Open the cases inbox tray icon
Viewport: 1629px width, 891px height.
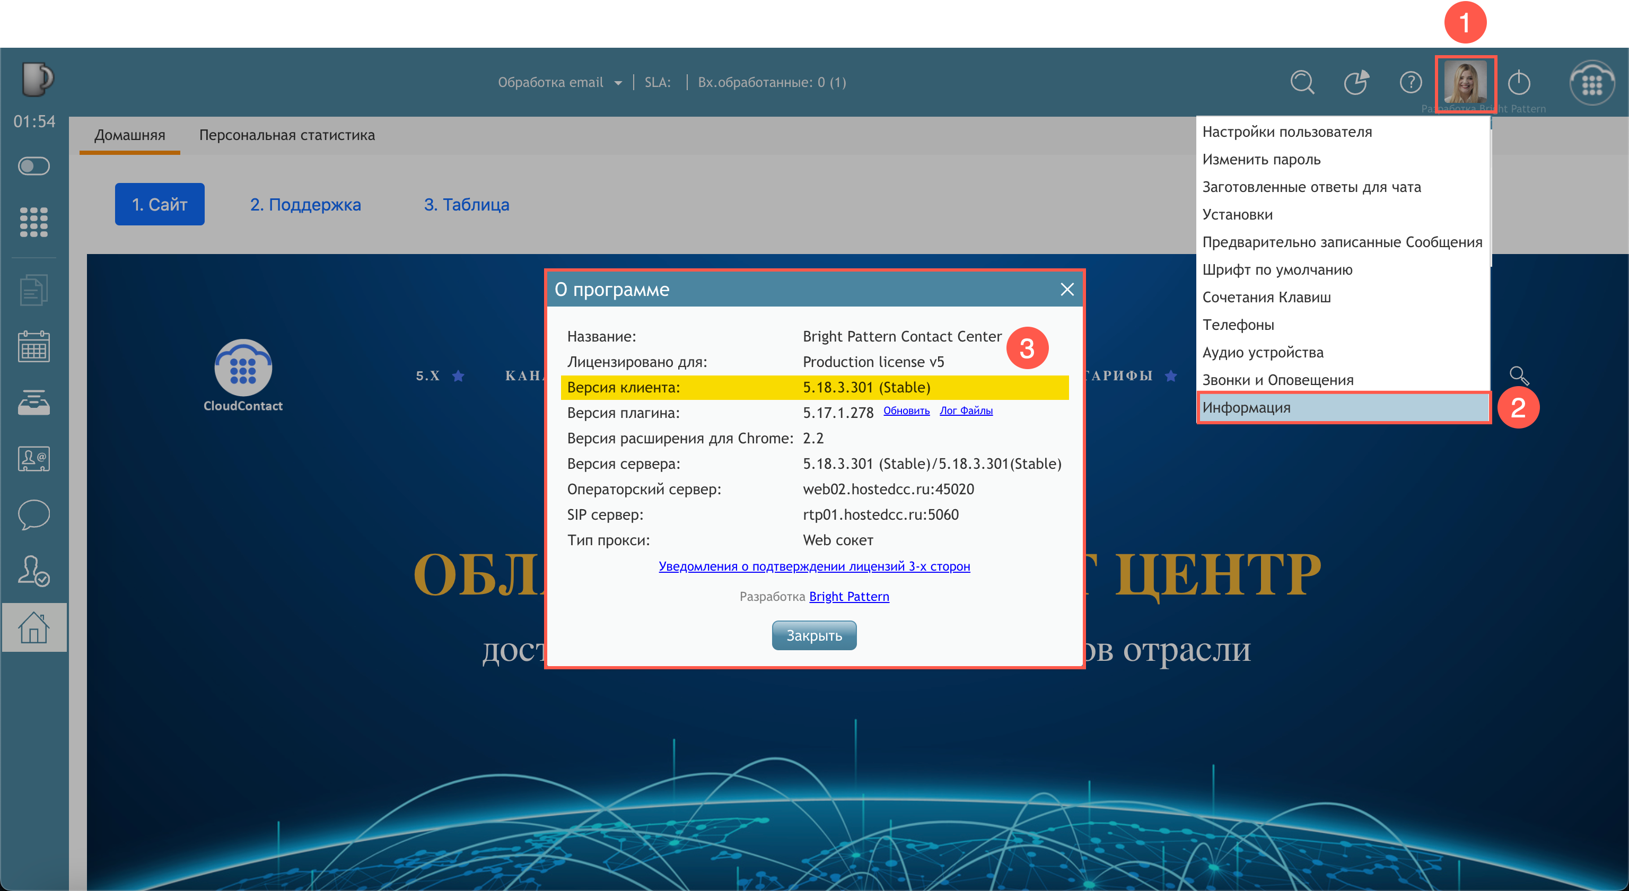34,402
